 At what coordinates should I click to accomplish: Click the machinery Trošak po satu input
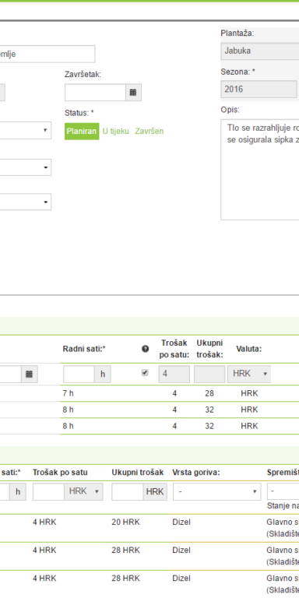point(49,491)
